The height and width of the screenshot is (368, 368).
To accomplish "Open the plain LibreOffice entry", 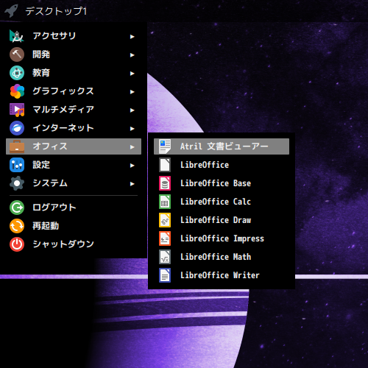I will [x=222, y=165].
